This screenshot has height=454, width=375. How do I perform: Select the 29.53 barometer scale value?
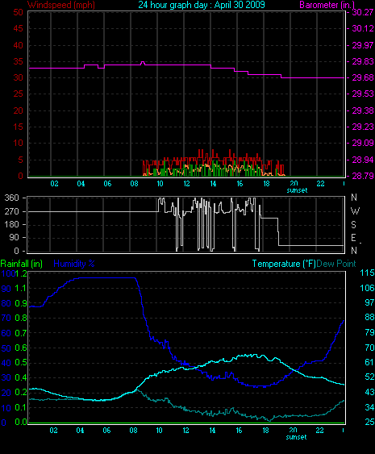(363, 94)
